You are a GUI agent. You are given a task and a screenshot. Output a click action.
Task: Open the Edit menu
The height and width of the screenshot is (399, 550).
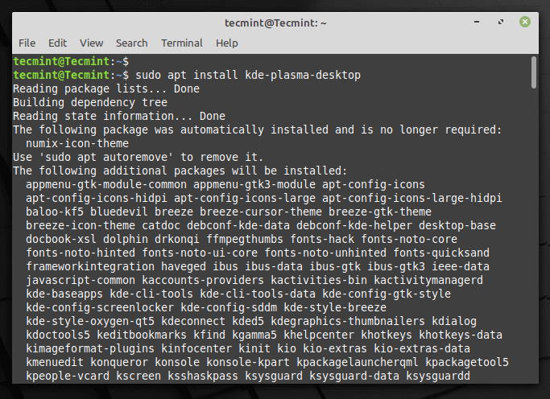[x=57, y=43]
